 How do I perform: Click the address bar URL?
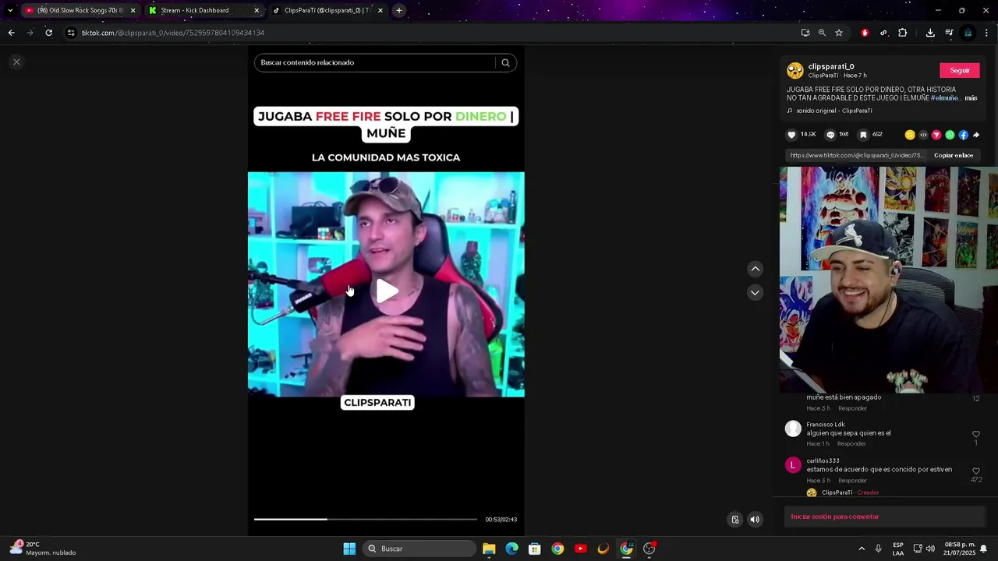173,33
